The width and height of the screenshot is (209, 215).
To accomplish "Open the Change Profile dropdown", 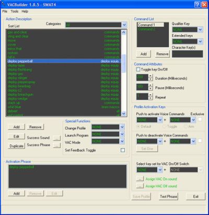I will pos(122,127).
